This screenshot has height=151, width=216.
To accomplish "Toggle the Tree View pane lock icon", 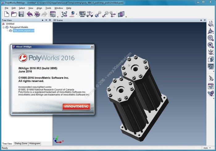I will click(43, 20).
